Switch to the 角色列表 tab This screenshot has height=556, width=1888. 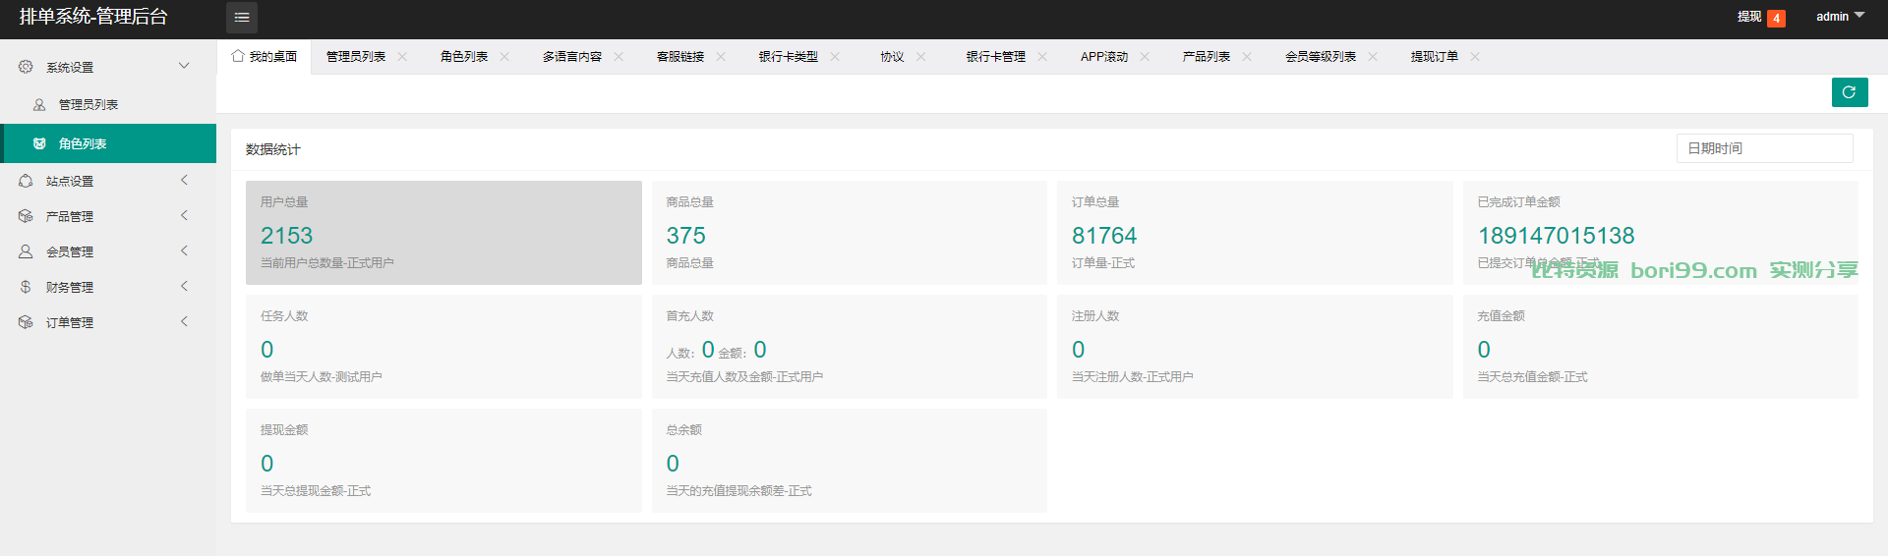point(464,57)
